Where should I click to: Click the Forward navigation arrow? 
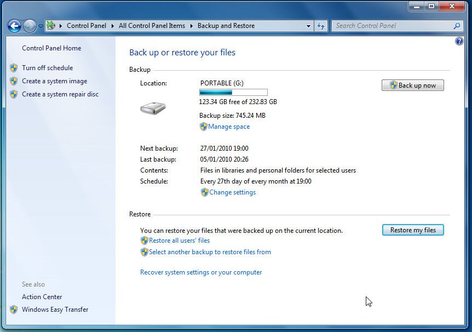[x=30, y=26]
